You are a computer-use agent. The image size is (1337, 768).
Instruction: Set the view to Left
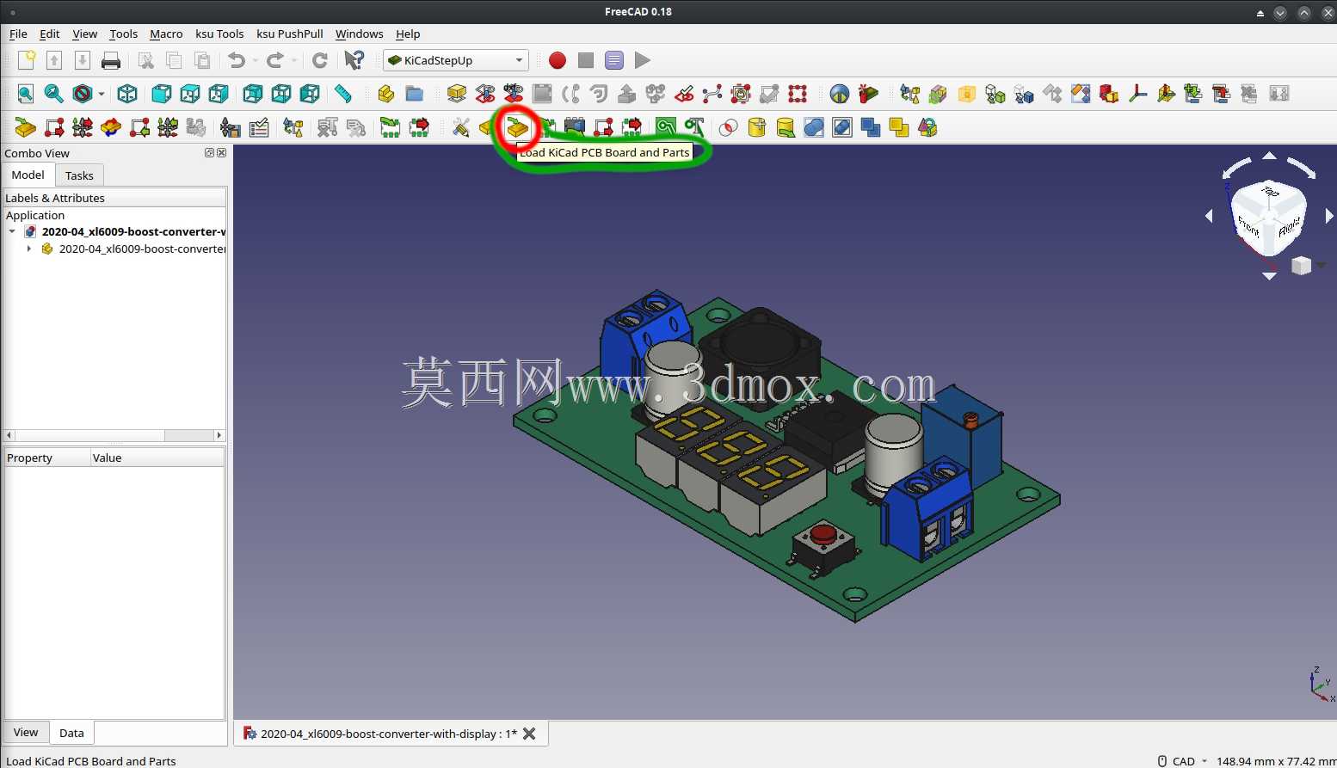310,94
